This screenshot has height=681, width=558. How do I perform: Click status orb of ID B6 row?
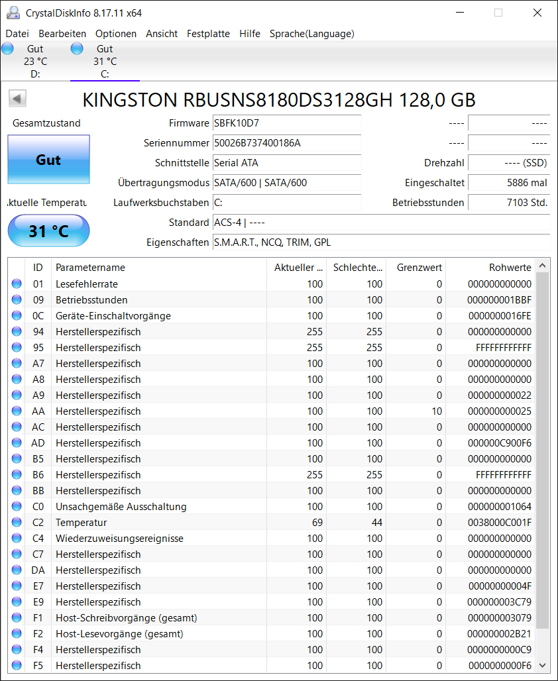(17, 474)
